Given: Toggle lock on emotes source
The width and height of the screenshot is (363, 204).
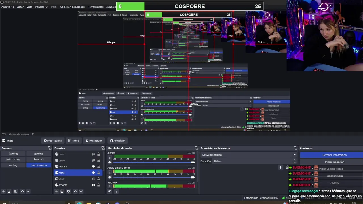Looking at the screenshot, I should click(x=98, y=185).
